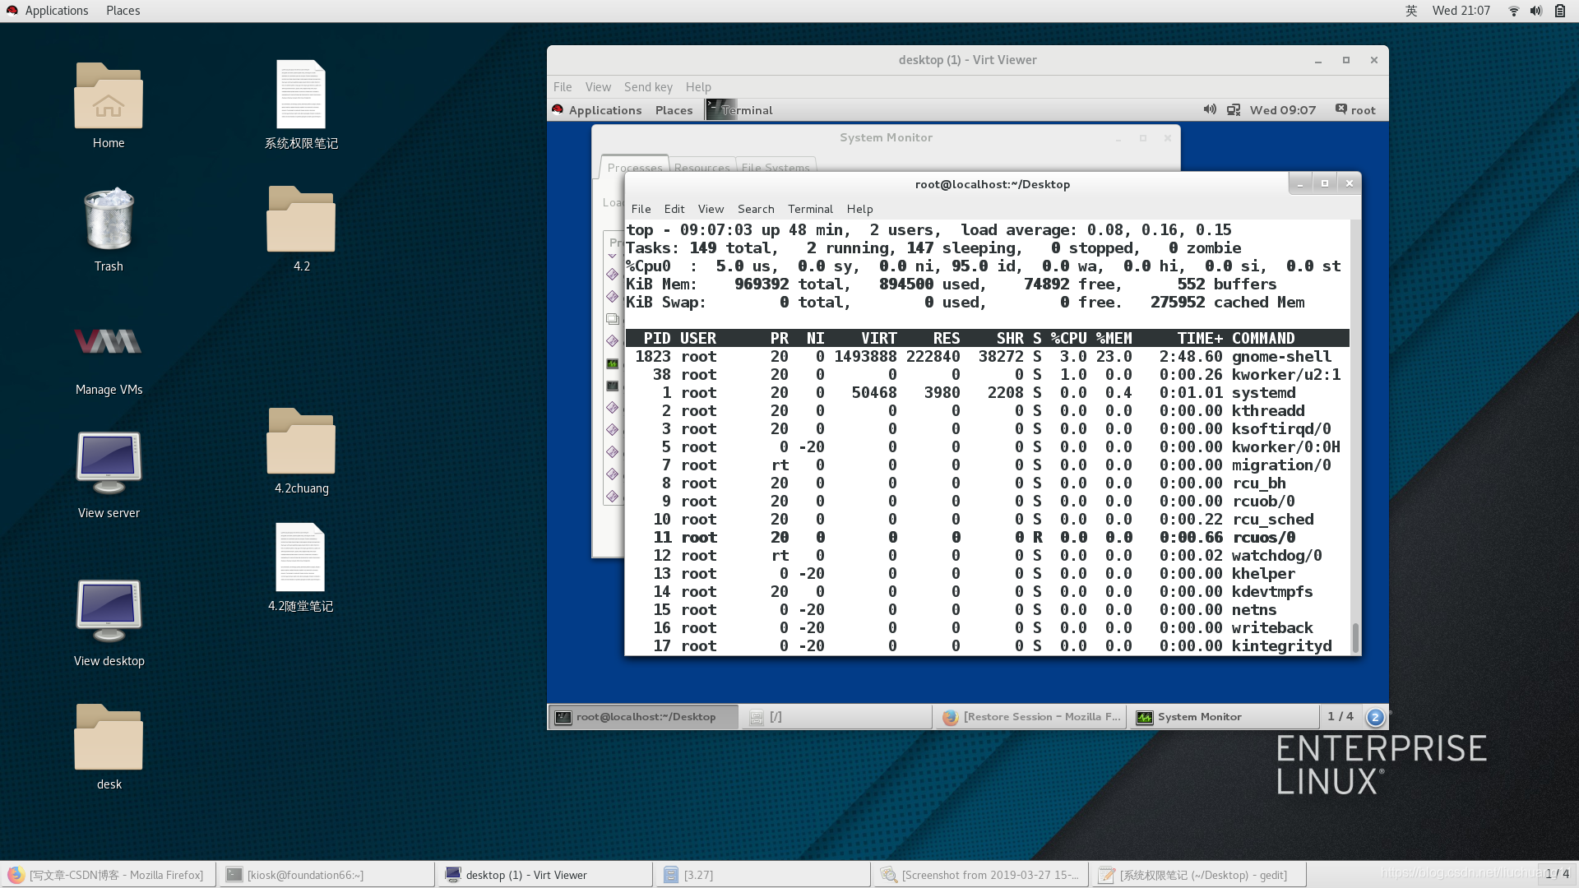Open the 4.2 folder on desktop
1579x888 pixels.
pos(301,219)
